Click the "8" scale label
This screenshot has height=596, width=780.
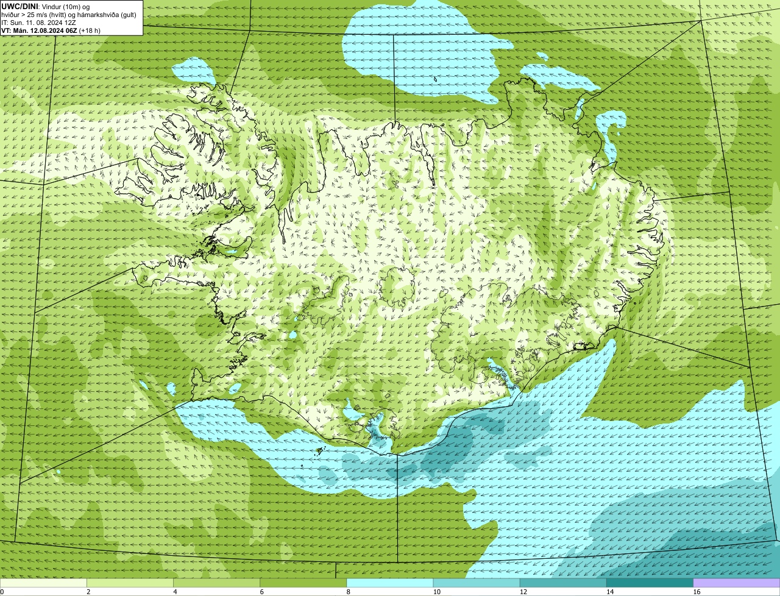[349, 592]
